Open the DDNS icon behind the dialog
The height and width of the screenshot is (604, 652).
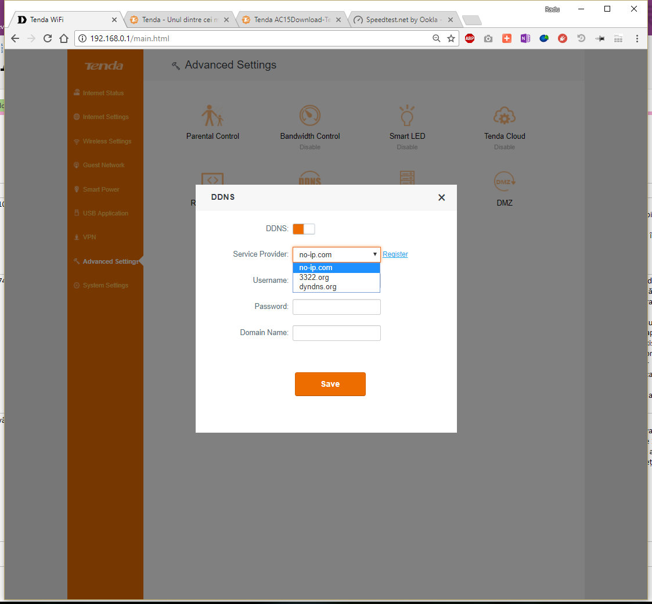click(310, 178)
